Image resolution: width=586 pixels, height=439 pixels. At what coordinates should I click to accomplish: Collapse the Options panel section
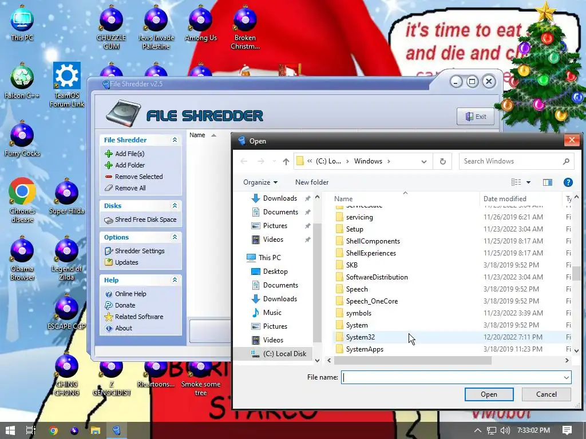[x=175, y=237]
